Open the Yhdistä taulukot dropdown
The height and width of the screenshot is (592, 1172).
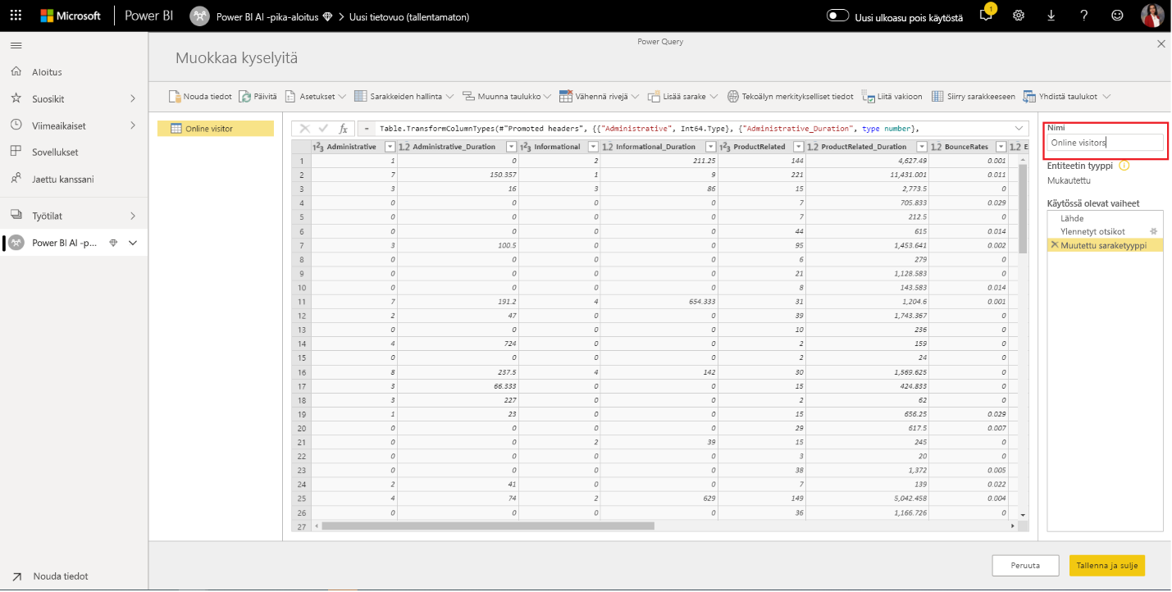click(1066, 97)
